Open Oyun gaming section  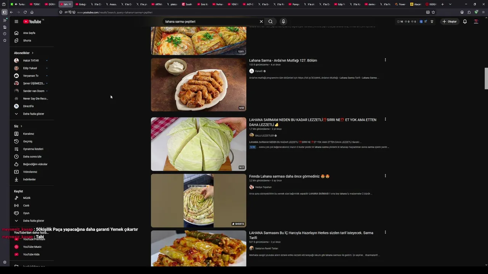tap(32, 213)
